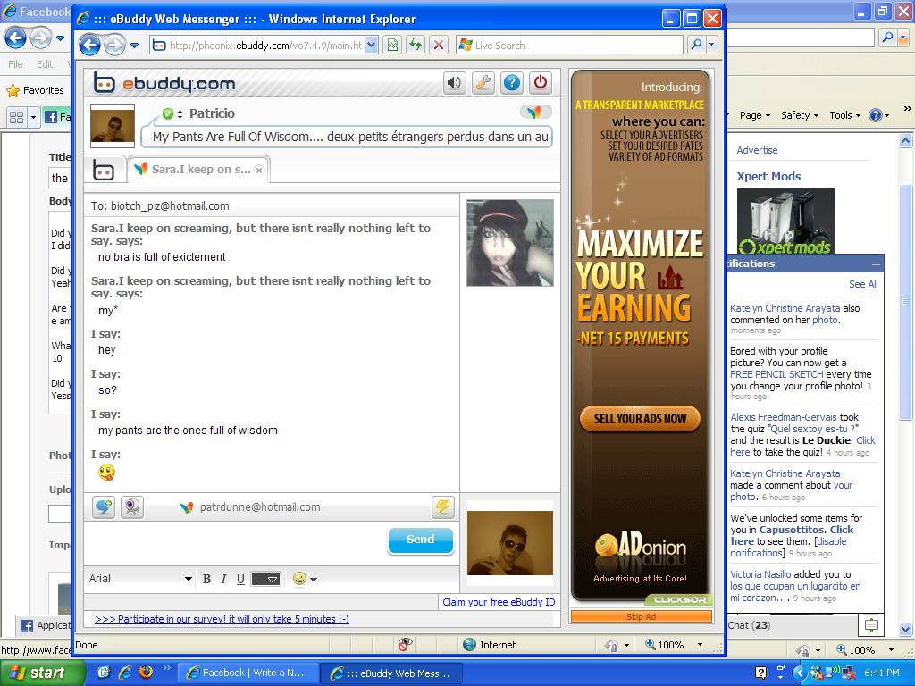Click the Send button

point(420,540)
